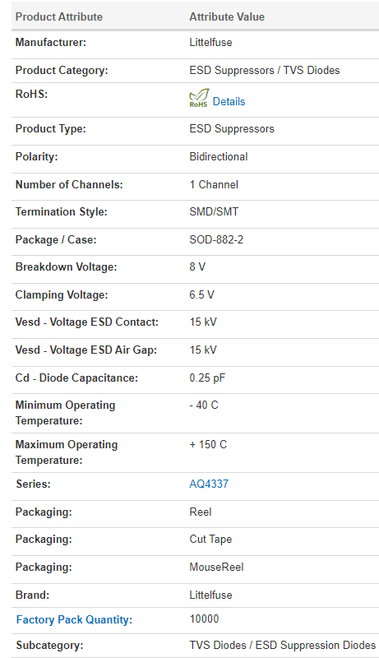This screenshot has height=658, width=379.
Task: Open the AQ4337 series link
Action: pyautogui.click(x=209, y=484)
